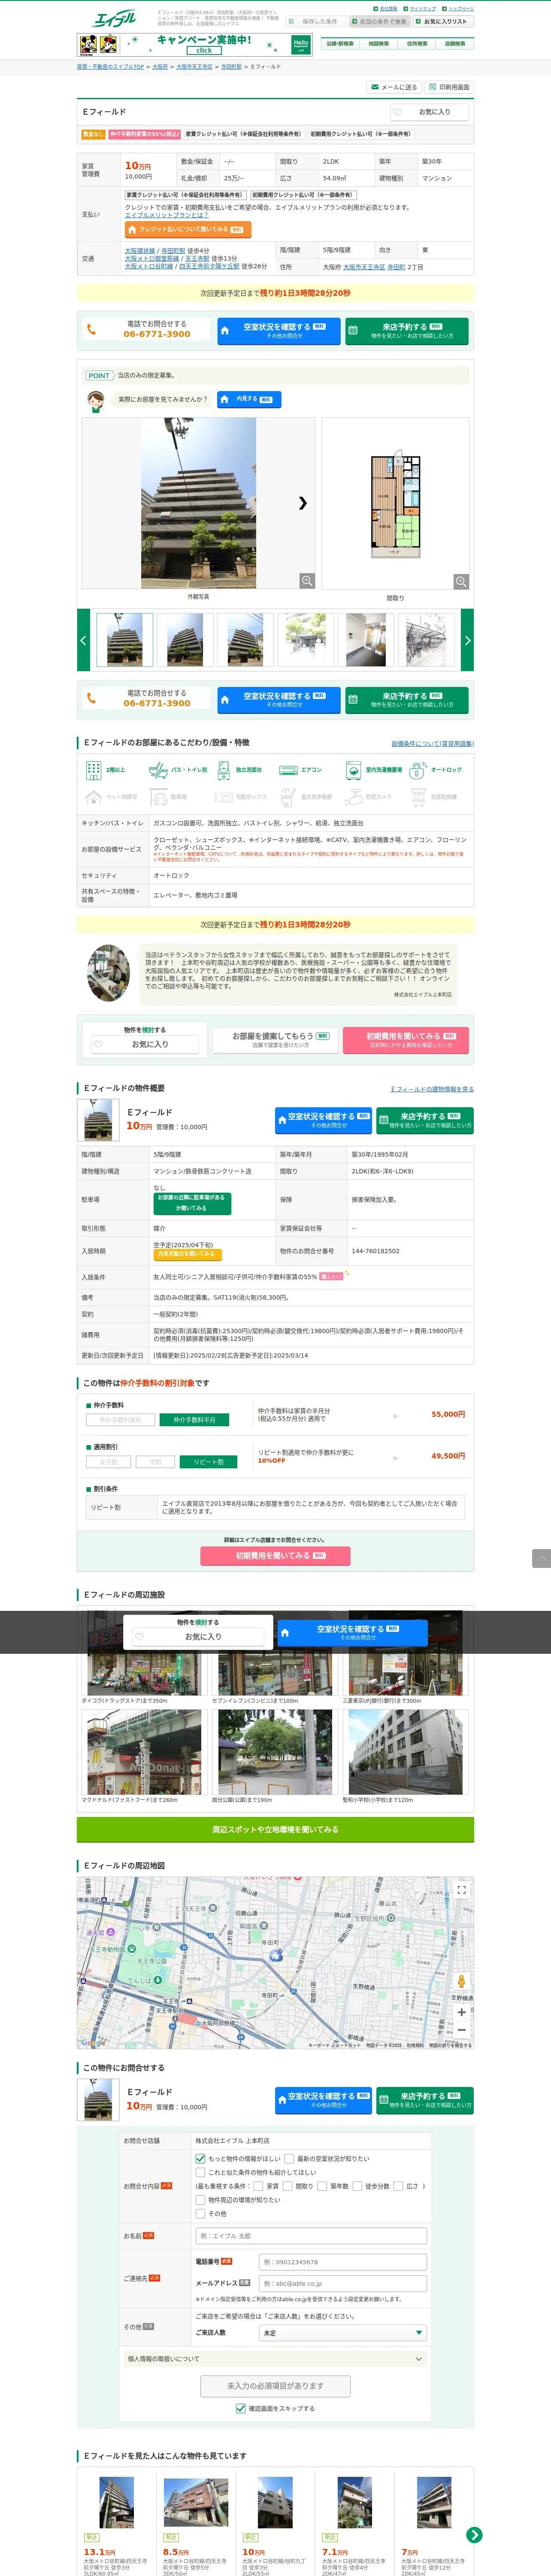Check 物件周辺の環境が知りたい checkbox

200,2200
